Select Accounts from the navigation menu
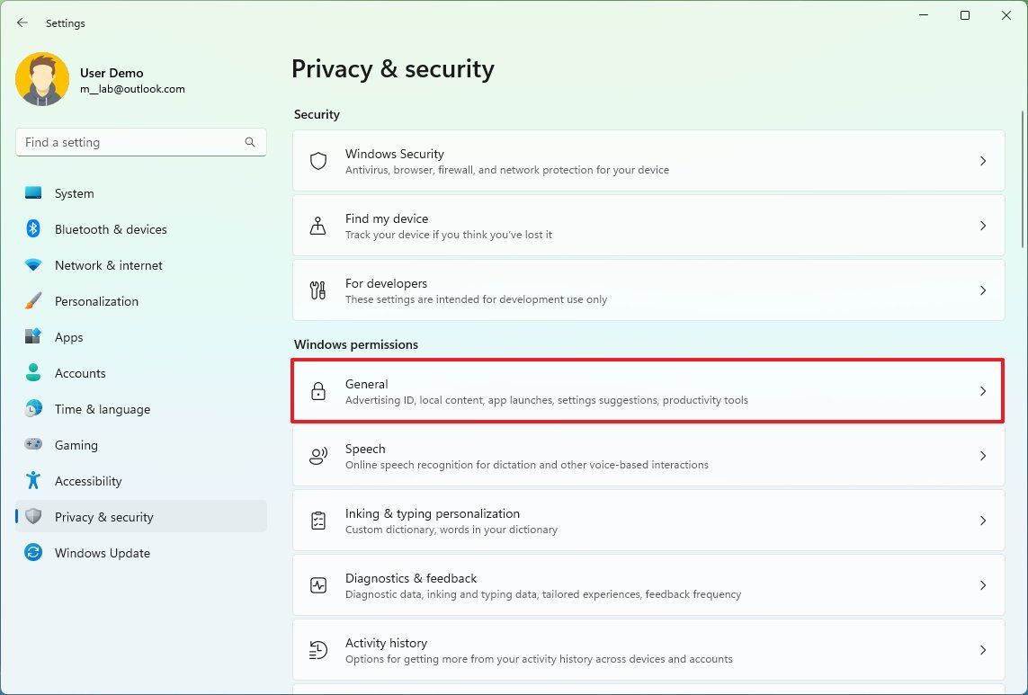Image resolution: width=1028 pixels, height=695 pixels. point(80,373)
